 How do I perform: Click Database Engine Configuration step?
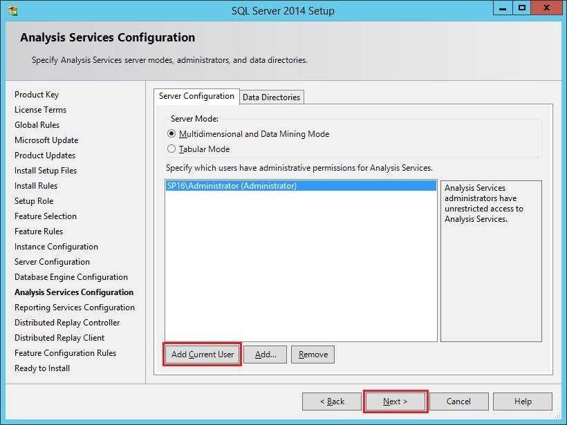[71, 277]
